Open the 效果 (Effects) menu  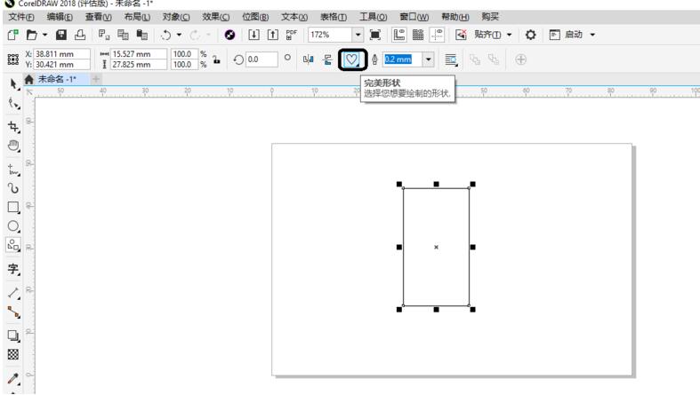(214, 16)
